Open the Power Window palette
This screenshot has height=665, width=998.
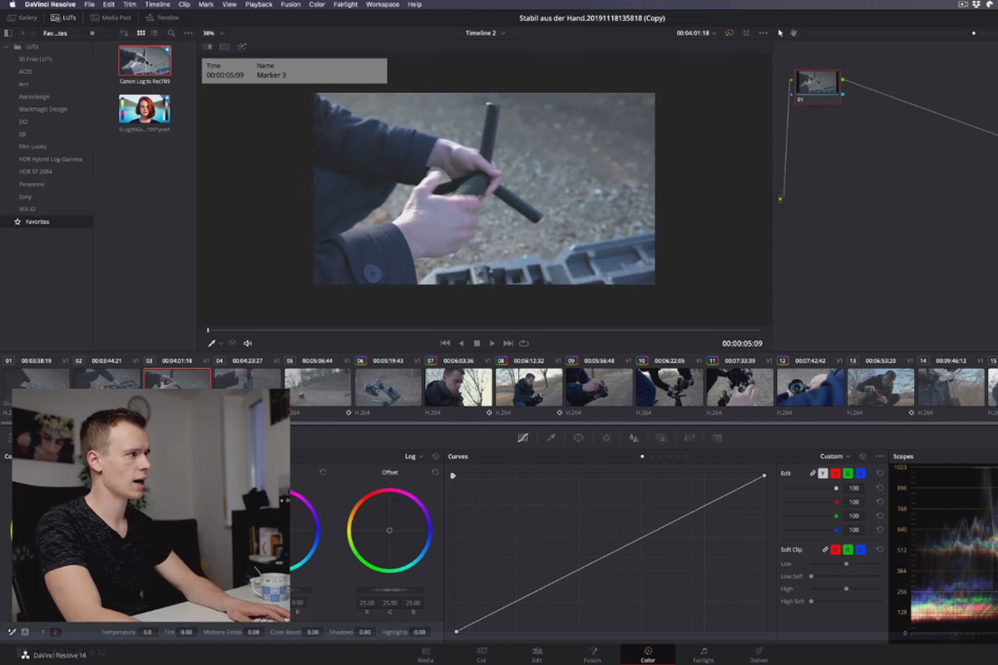[579, 438]
